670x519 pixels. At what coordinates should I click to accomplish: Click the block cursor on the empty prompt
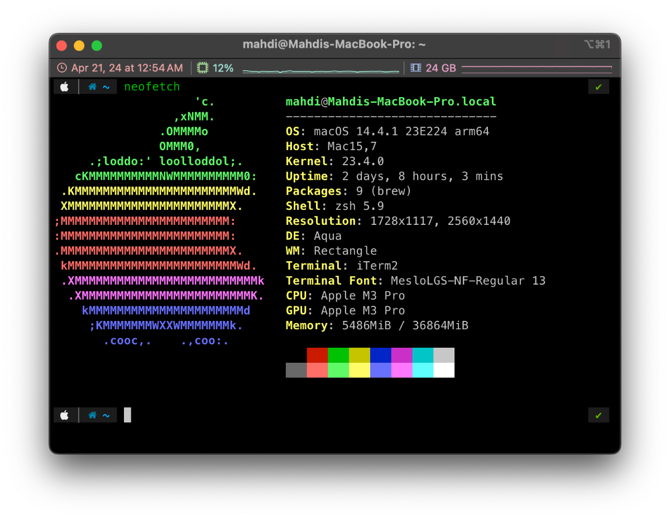click(x=127, y=415)
